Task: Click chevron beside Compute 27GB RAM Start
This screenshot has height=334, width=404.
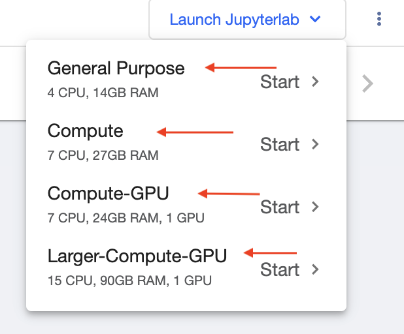Action: click(x=315, y=144)
